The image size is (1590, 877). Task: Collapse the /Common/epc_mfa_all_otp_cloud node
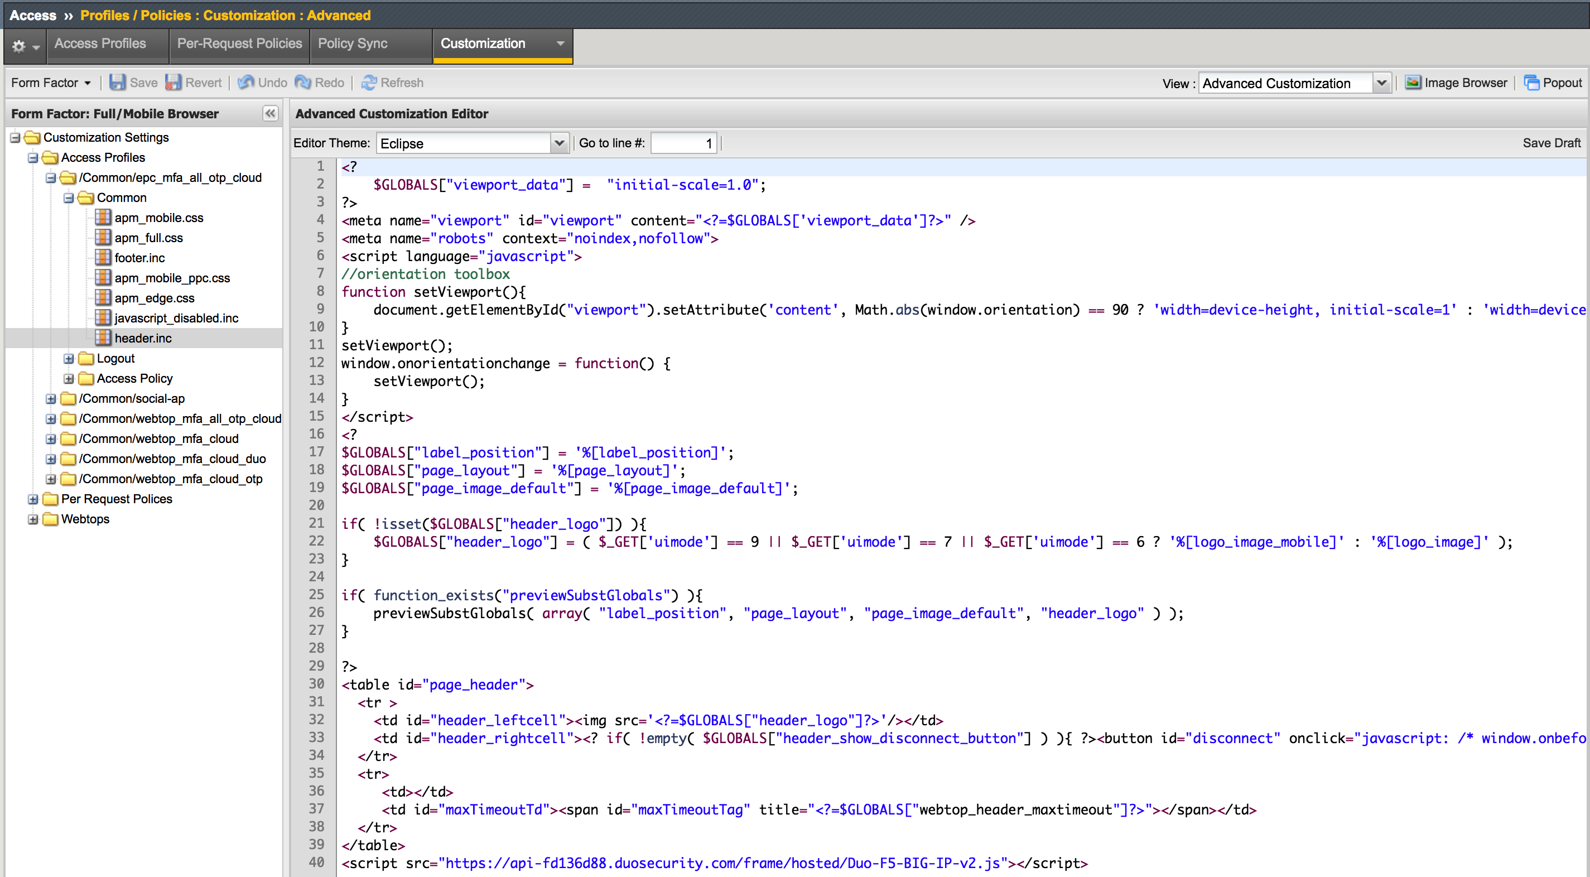[x=51, y=179]
